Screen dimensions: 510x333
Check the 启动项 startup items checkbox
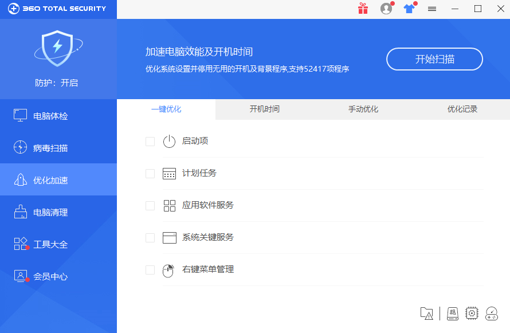click(150, 141)
